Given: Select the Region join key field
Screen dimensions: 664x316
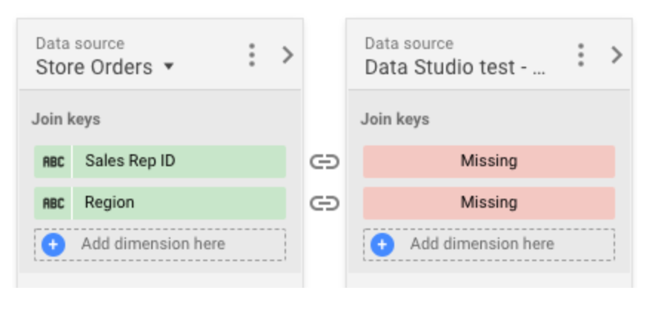Looking at the screenshot, I should (178, 203).
